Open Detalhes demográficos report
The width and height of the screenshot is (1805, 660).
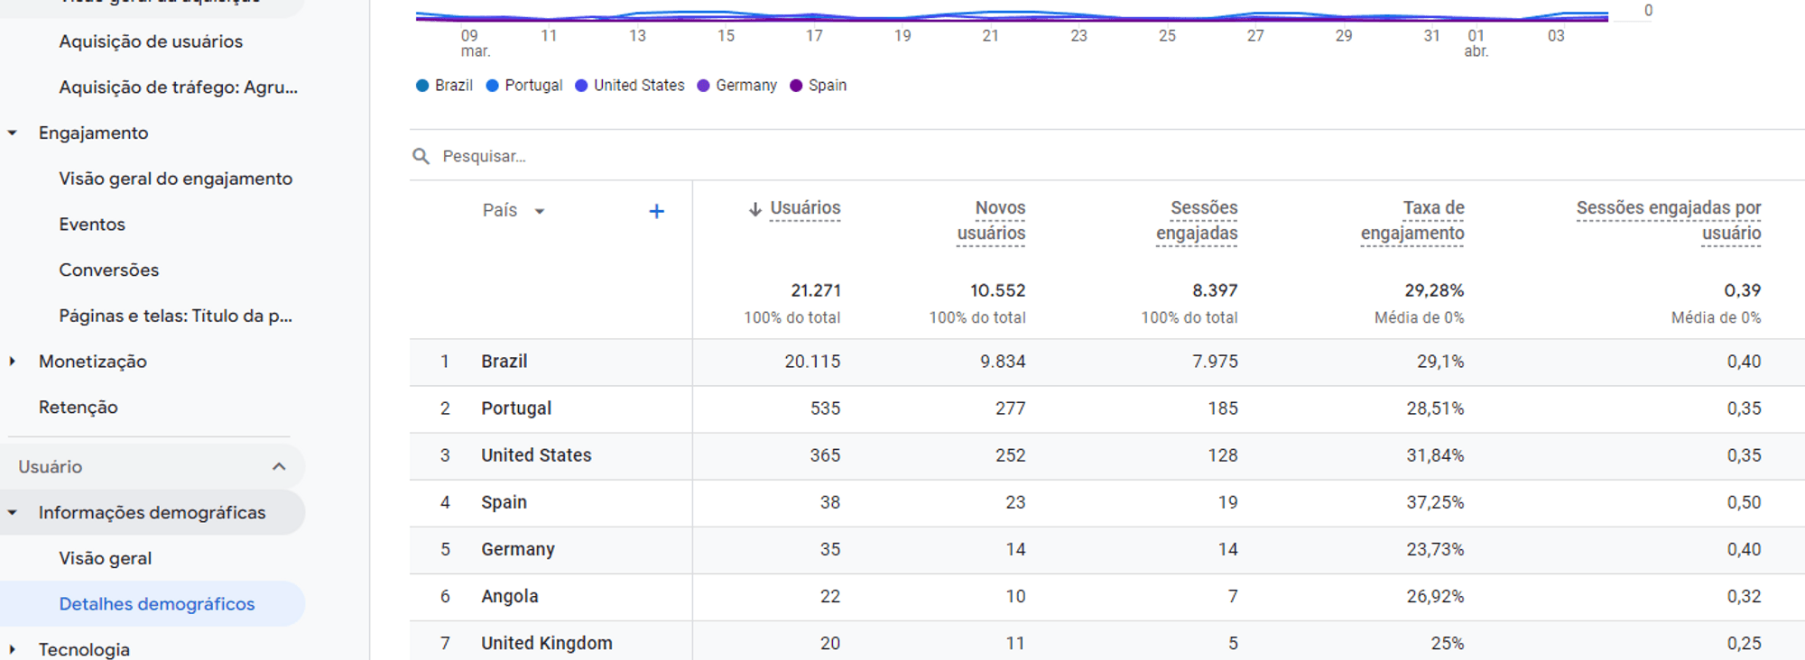pos(157,604)
